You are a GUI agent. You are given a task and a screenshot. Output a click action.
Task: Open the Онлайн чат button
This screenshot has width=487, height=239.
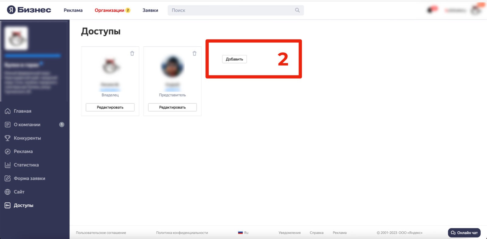[464, 233]
